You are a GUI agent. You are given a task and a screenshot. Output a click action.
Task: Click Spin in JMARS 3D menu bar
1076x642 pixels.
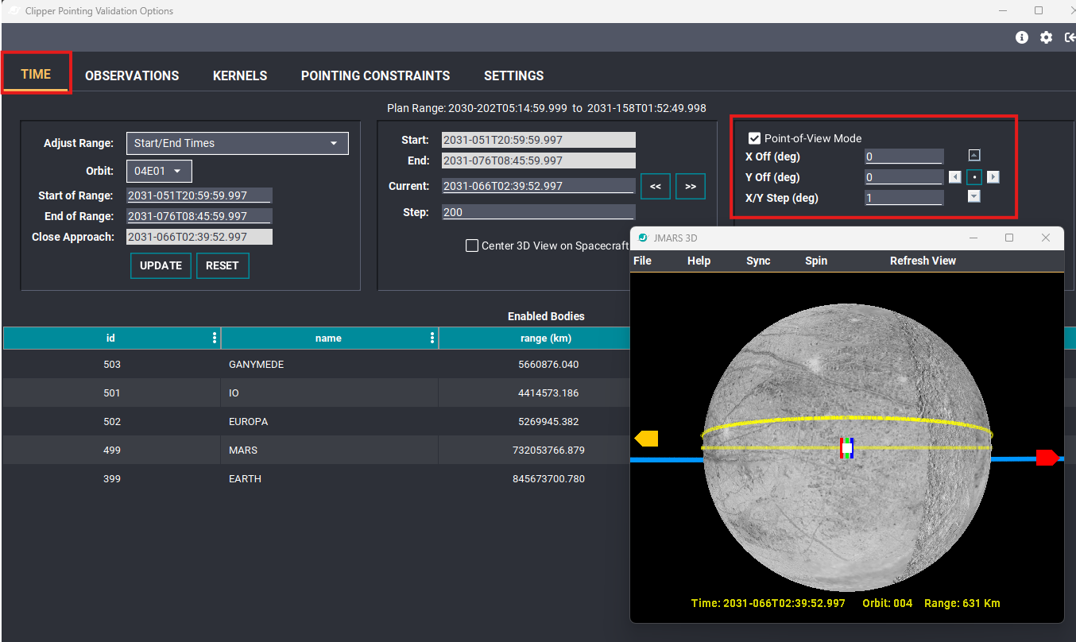pos(816,261)
